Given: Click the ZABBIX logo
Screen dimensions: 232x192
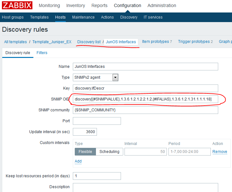Looking at the screenshot, I should point(17,5).
